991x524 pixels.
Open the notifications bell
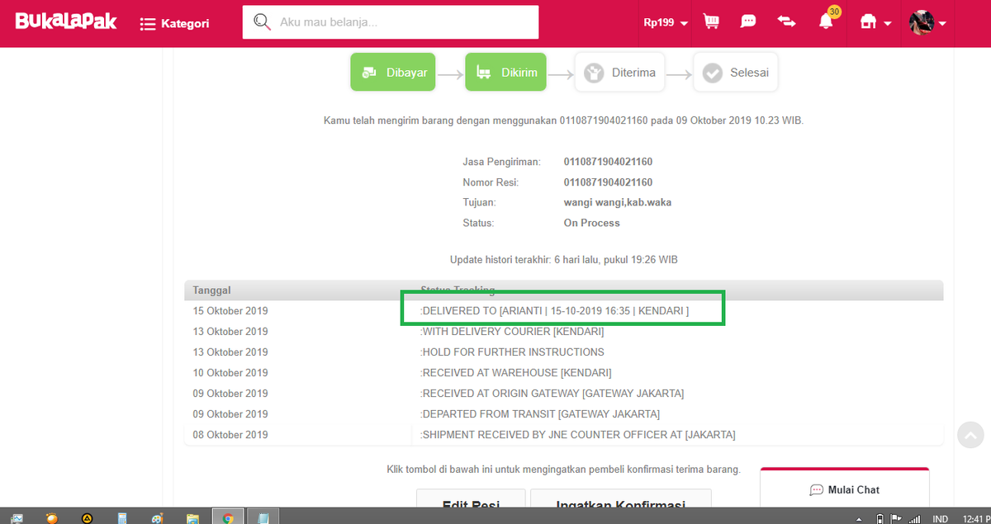[826, 21]
